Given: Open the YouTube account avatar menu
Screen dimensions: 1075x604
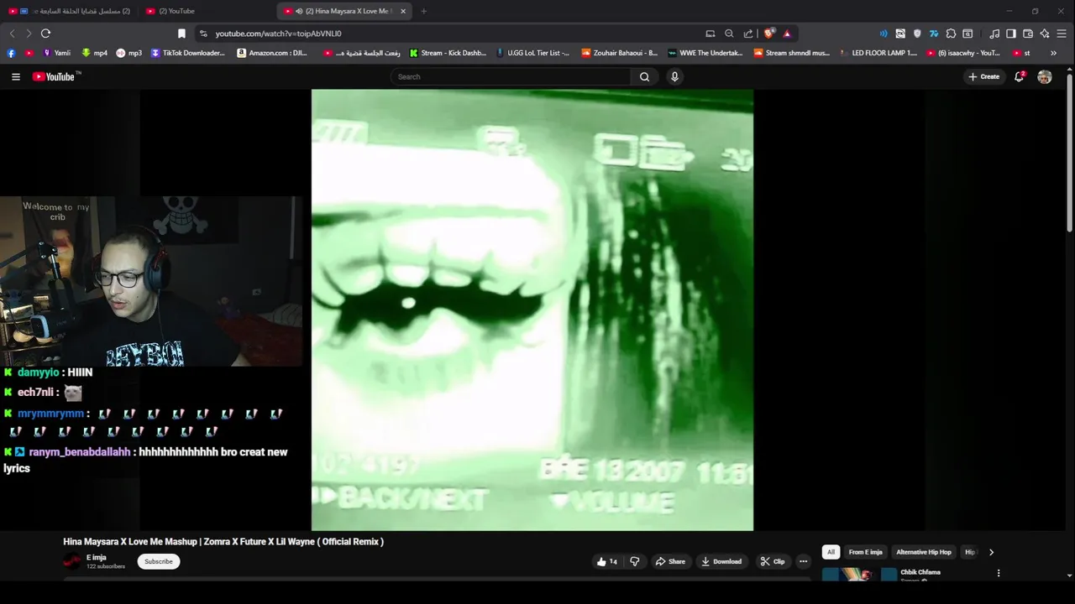Looking at the screenshot, I should [1045, 76].
